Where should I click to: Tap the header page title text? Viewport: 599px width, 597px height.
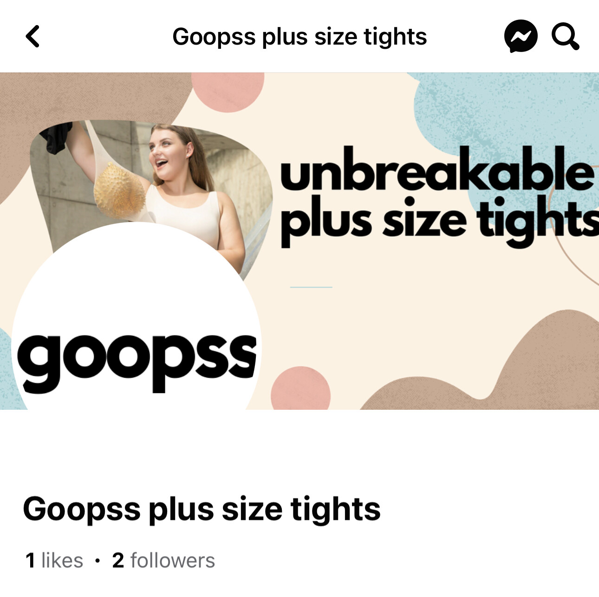(x=299, y=37)
